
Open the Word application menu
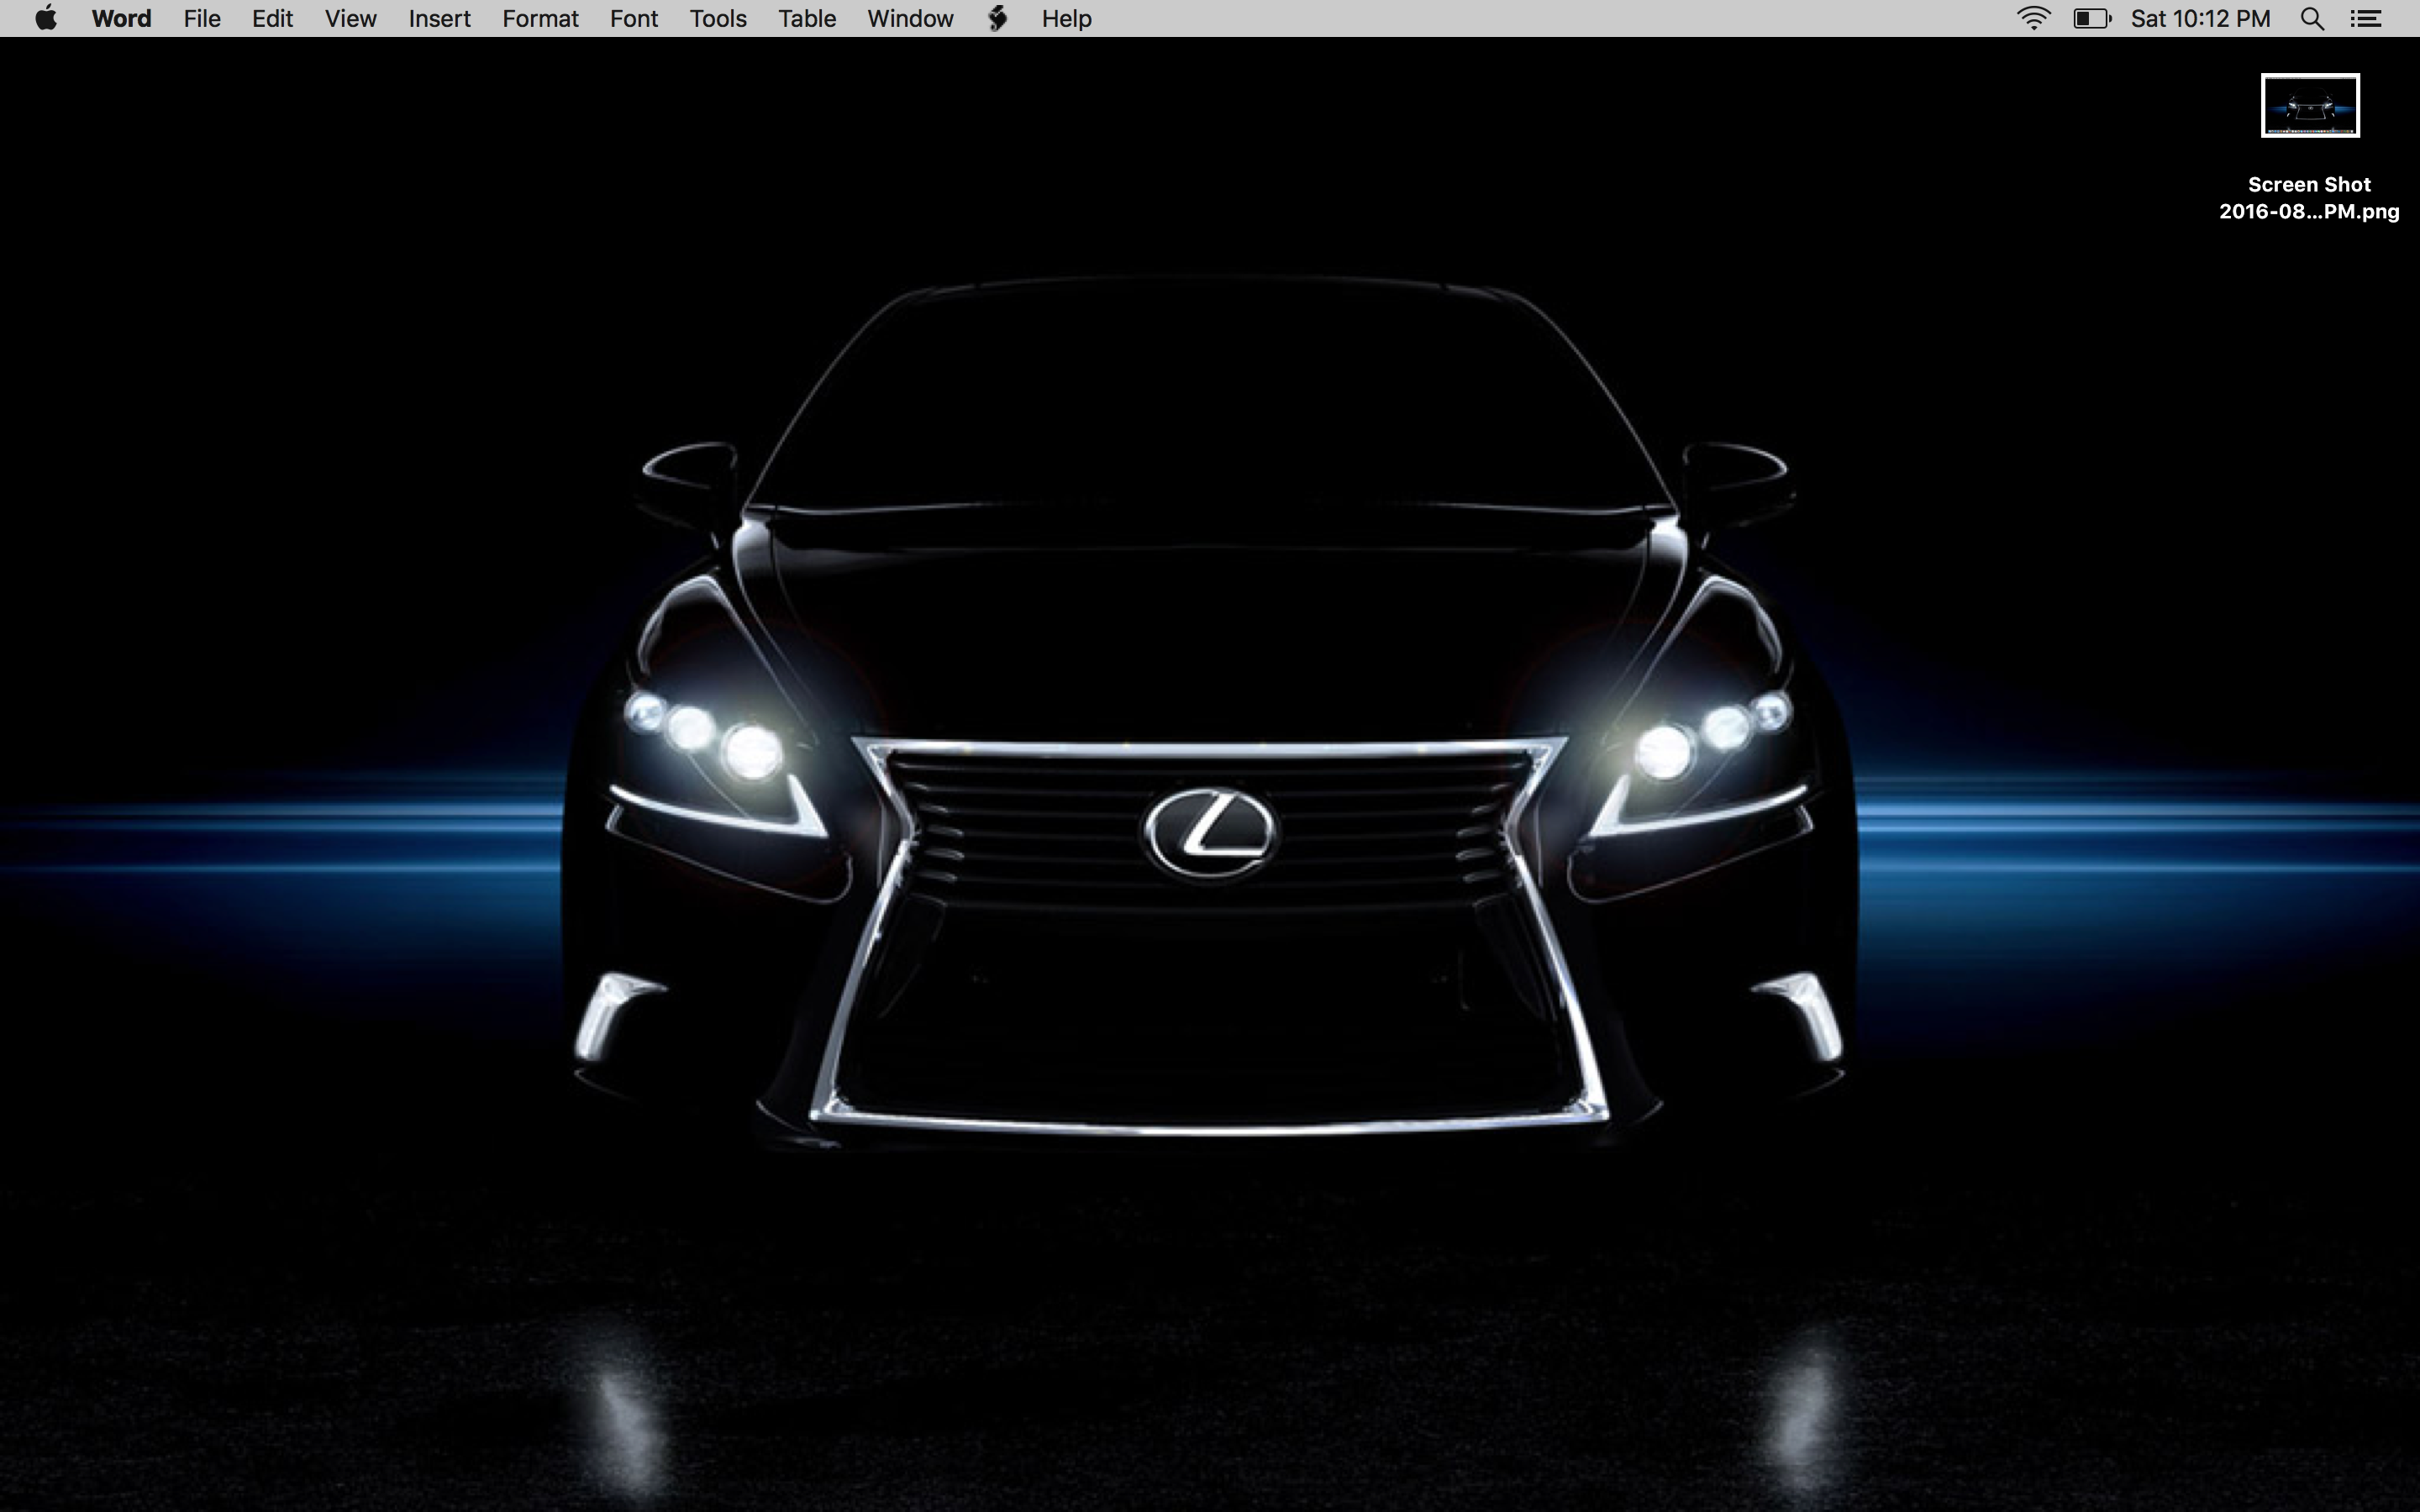click(121, 18)
